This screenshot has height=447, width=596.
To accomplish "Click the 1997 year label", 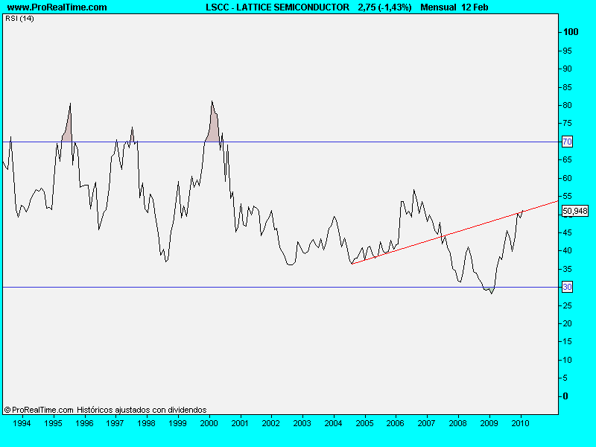I will click(x=115, y=423).
